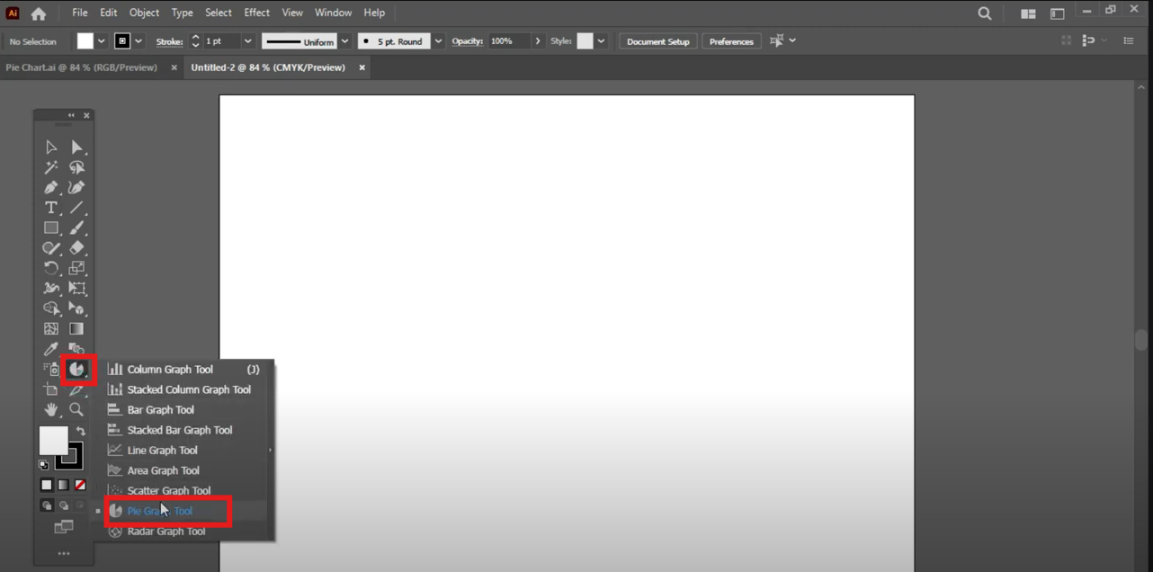The width and height of the screenshot is (1153, 572).
Task: Close the Untitled-2 document tab
Action: (362, 67)
